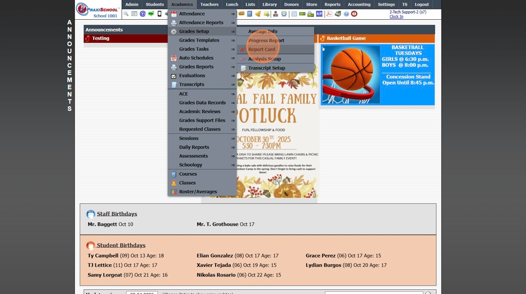Open the blue book toolbar icon
The image size is (526, 294).
point(249,14)
